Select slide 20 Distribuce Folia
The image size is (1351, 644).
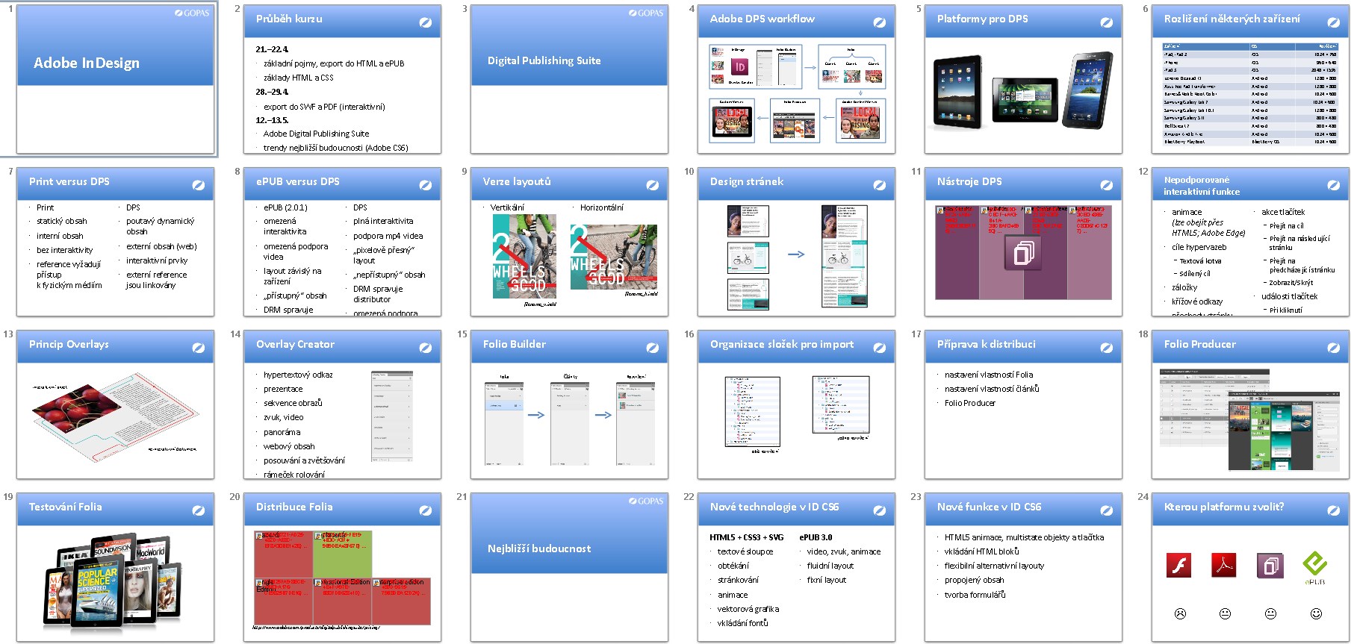click(x=342, y=567)
